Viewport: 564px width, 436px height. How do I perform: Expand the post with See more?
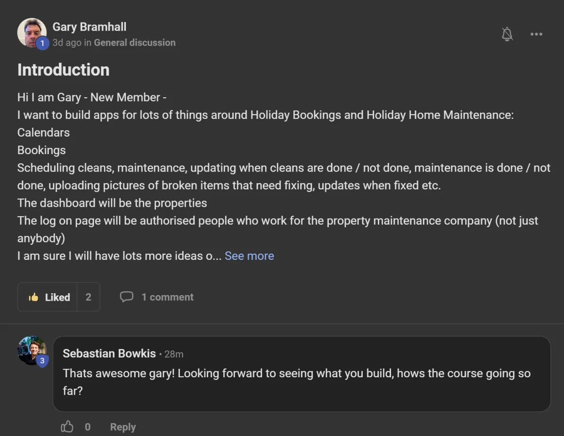point(249,256)
